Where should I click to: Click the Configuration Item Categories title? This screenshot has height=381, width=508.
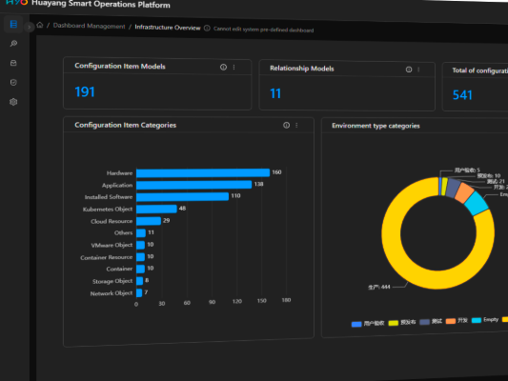point(126,125)
